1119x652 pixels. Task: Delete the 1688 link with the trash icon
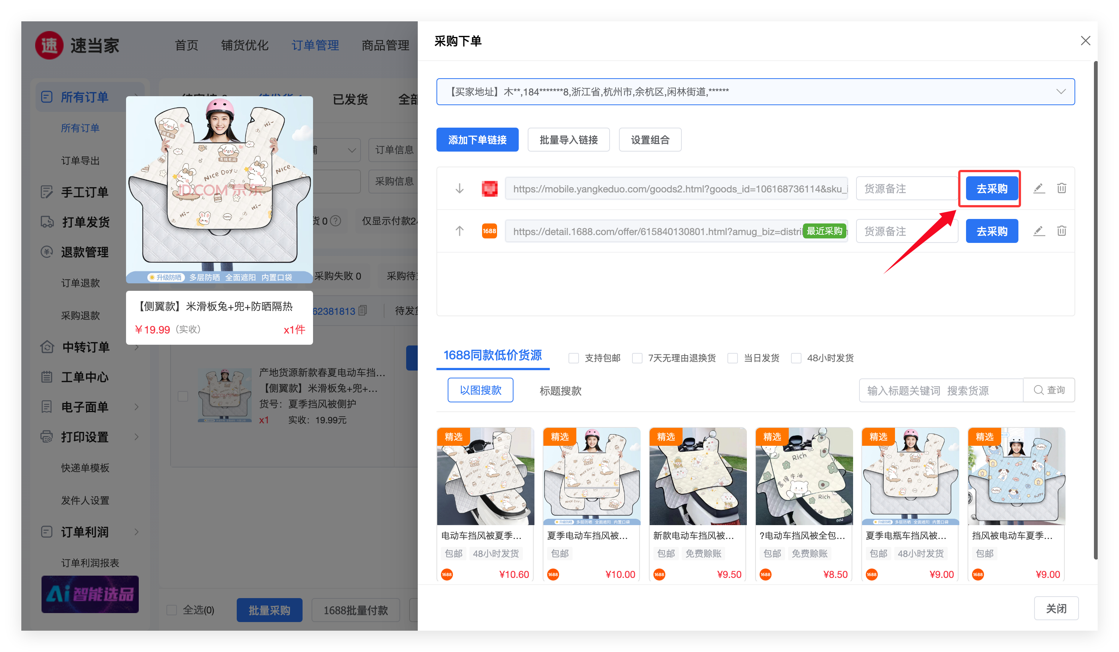(x=1061, y=231)
